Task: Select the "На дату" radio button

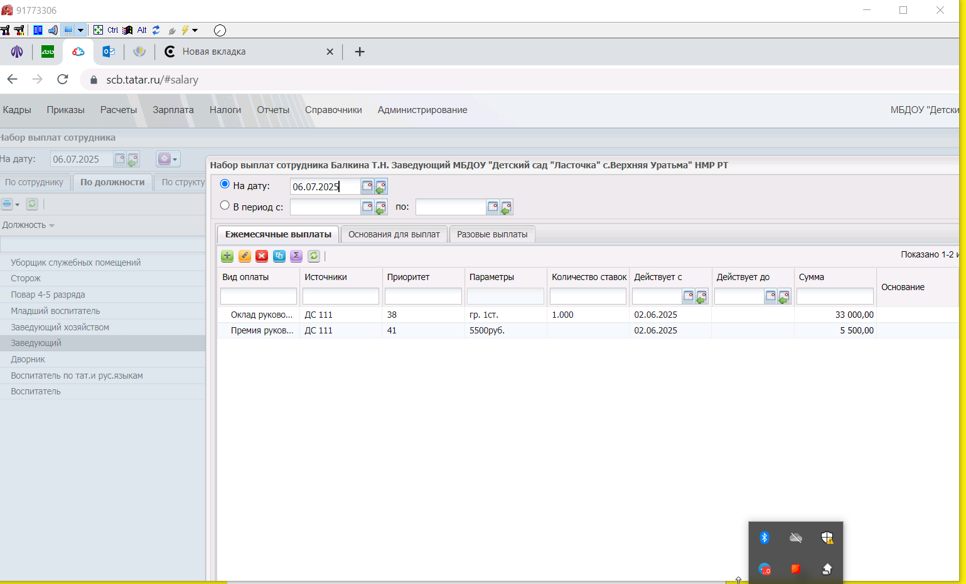Action: pyautogui.click(x=225, y=185)
